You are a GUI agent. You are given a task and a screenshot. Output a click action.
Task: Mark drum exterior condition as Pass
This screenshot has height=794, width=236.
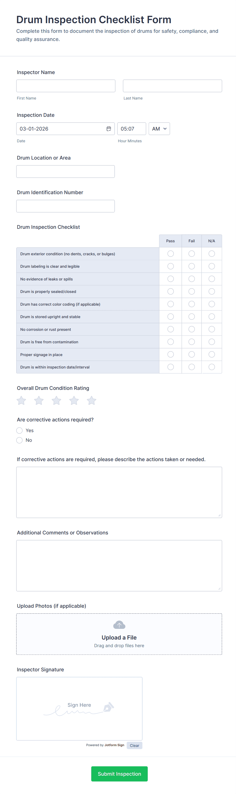[x=171, y=254]
